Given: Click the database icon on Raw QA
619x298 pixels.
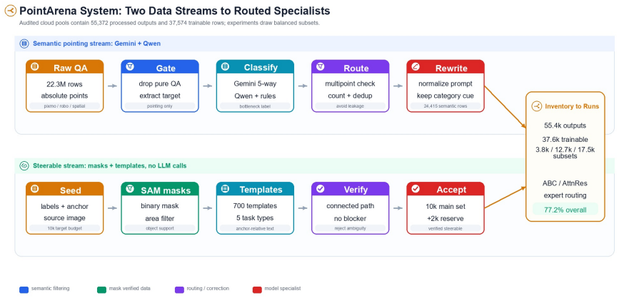Looking at the screenshot, I should 35,66.
